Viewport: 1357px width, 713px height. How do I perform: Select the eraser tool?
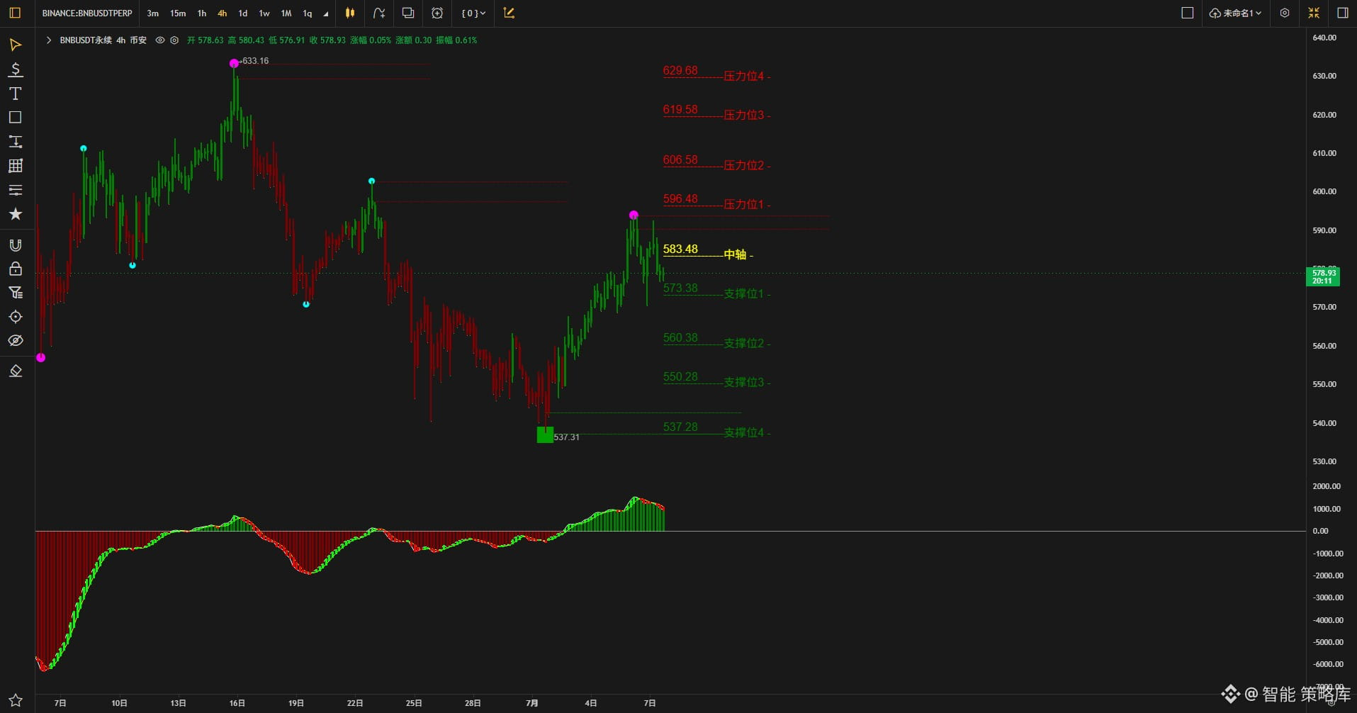[15, 371]
